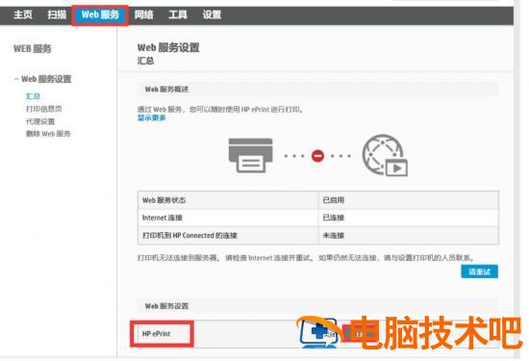This screenshot has width=529, height=361.
Task: Select the HP ePrint row label
Action: [x=156, y=334]
